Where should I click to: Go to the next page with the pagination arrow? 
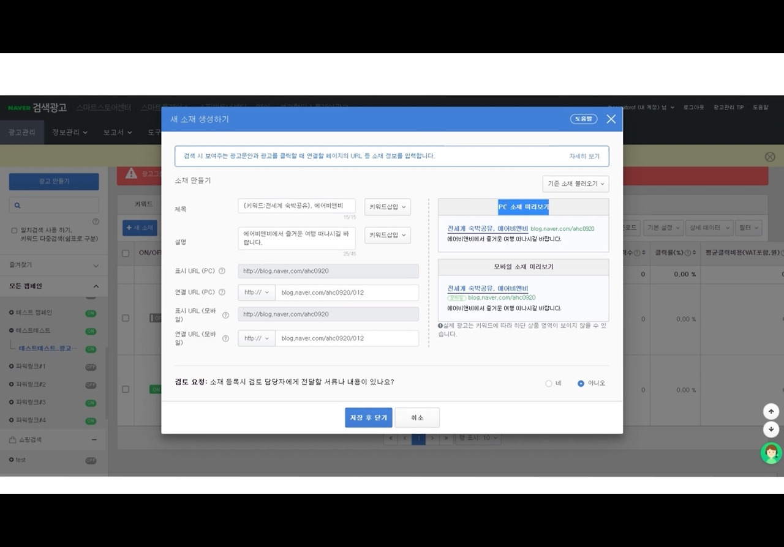(432, 438)
